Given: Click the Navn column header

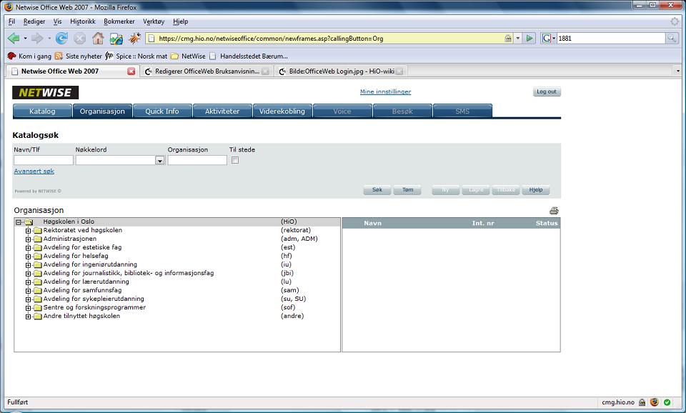Looking at the screenshot, I should click(373, 223).
